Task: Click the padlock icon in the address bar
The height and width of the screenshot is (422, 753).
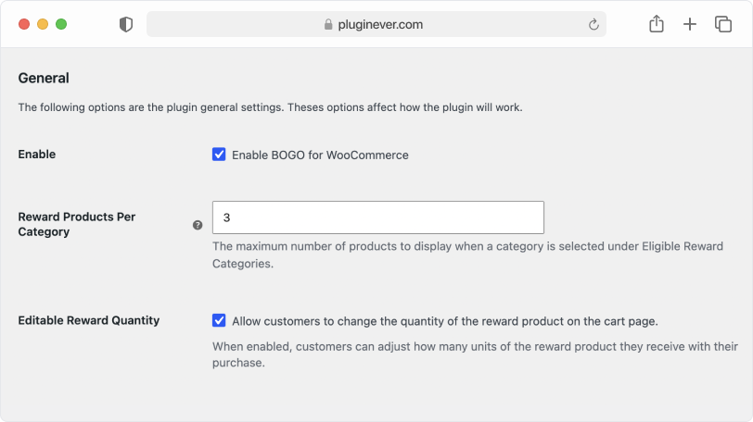Action: tap(328, 24)
